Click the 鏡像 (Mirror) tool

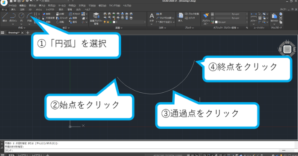click(x=73, y=18)
